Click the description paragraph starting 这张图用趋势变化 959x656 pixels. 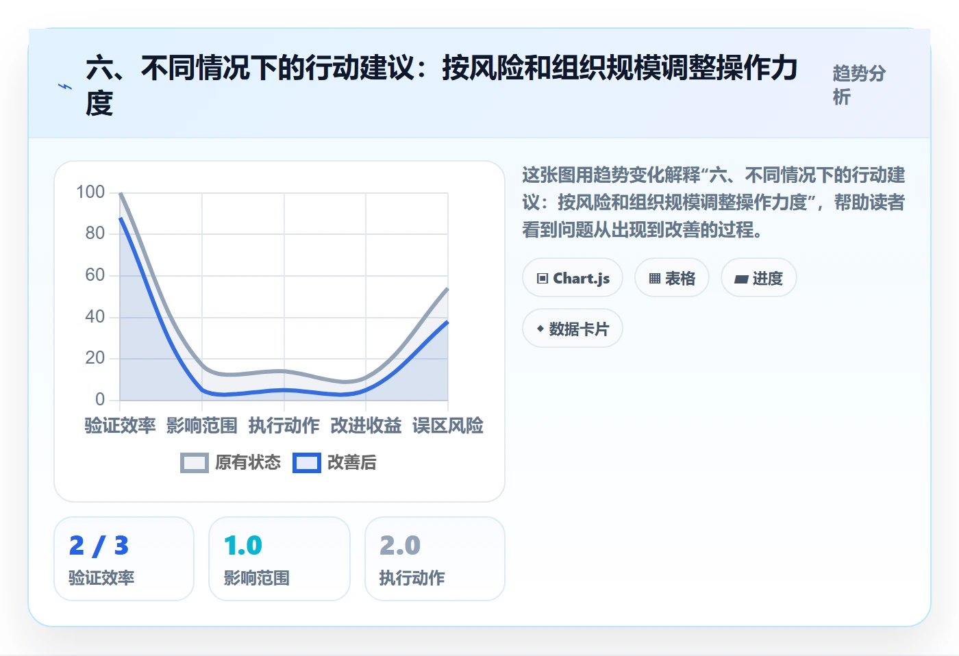pyautogui.click(x=714, y=202)
